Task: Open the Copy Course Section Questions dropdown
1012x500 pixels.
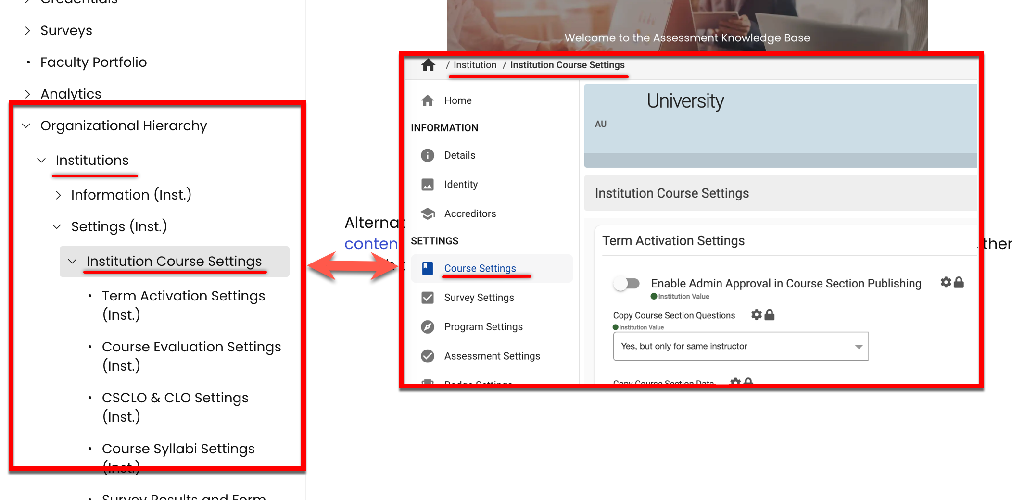Action: pos(740,346)
